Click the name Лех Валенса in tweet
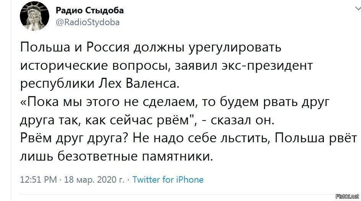Viewport: 361px width, 201px height. point(139,84)
